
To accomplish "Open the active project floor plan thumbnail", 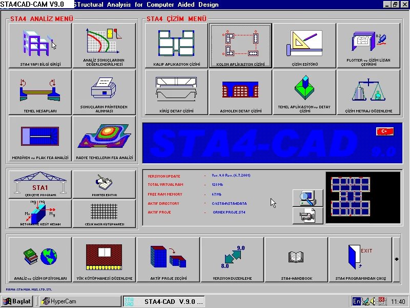I will 363,198.
